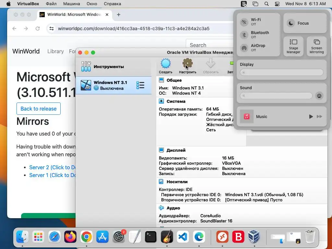Image resolution: width=332 pixels, height=249 pixels.
Task: Select the Windows NT 3.1 virtual machine
Action: click(113, 85)
